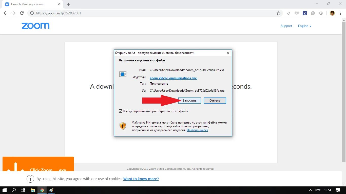Click the taskbar clock 13:54
The height and width of the screenshot is (194, 346).
point(328,190)
